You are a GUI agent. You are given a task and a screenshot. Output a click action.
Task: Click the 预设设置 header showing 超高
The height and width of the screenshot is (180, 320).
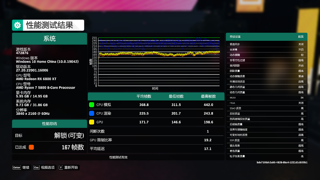266,37
